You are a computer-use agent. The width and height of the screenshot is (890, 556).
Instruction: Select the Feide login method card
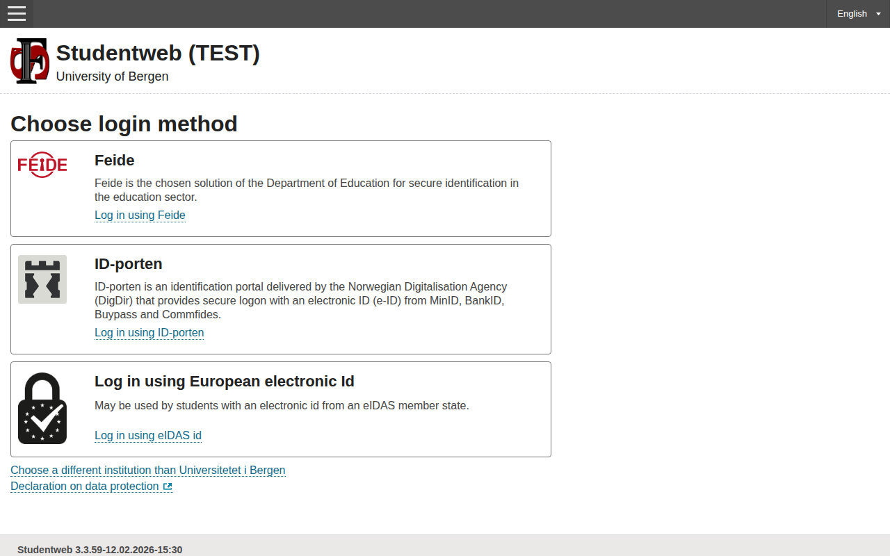pyautogui.click(x=281, y=188)
